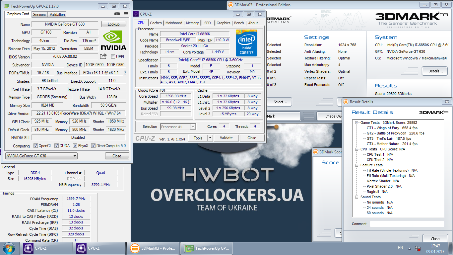Click the GPU-Z screenshot camera icon
The width and height of the screenshot is (453, 255).
click(x=117, y=14)
